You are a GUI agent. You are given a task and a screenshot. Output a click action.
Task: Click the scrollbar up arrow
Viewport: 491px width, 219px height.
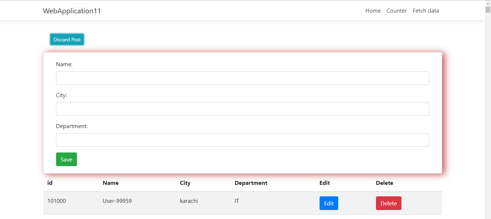pyautogui.click(x=488, y=3)
